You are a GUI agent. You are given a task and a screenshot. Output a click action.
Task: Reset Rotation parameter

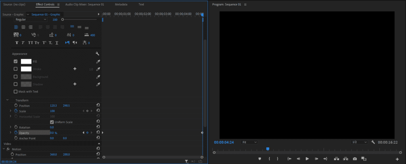click(98, 127)
